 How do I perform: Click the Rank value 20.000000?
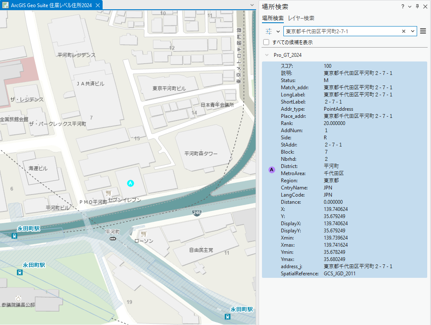coord(334,123)
